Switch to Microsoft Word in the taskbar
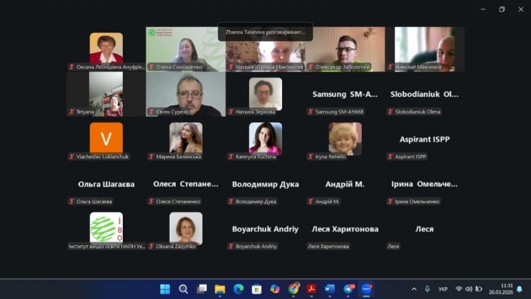This screenshot has height=299, width=531. pos(330,289)
